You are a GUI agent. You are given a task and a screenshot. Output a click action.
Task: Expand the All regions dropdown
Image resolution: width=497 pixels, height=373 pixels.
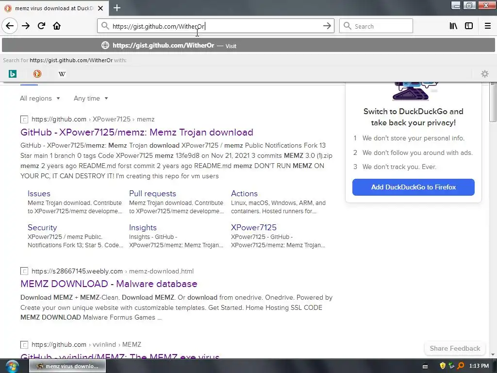[x=40, y=98]
